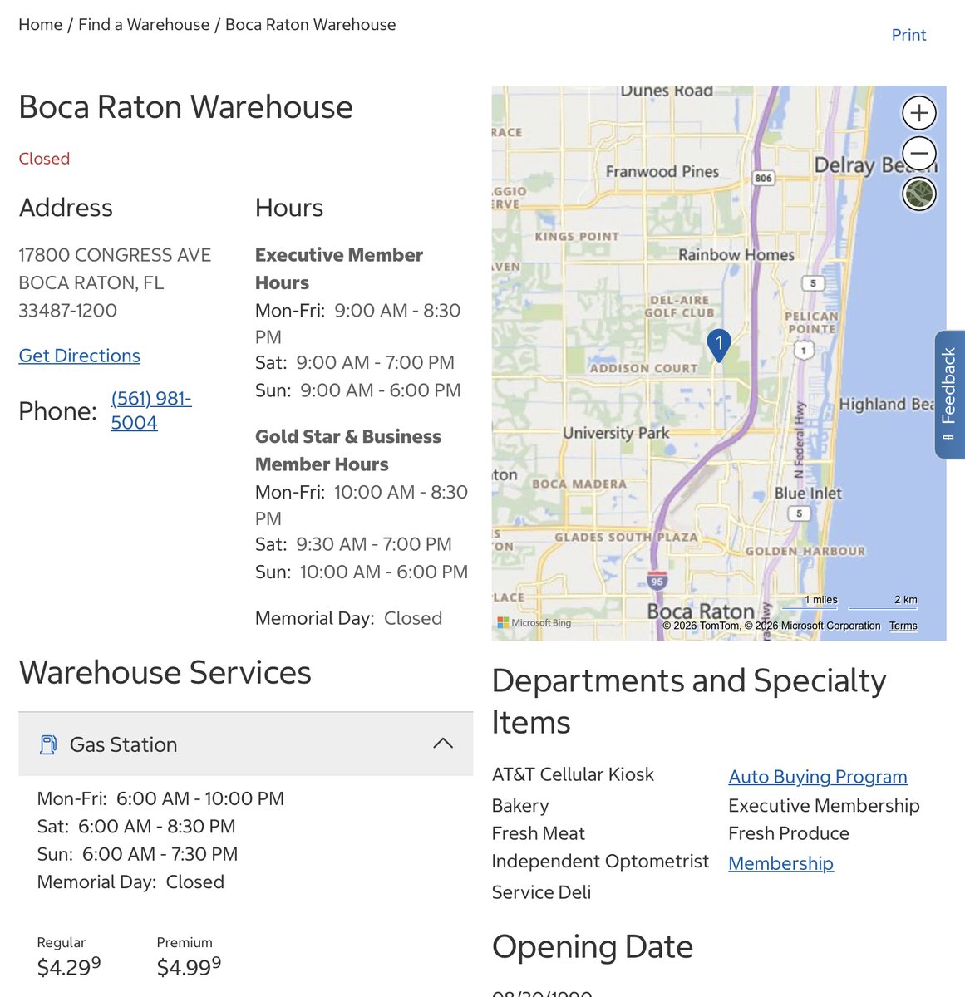
Task: Collapse the Gas Station section
Action: 443,744
